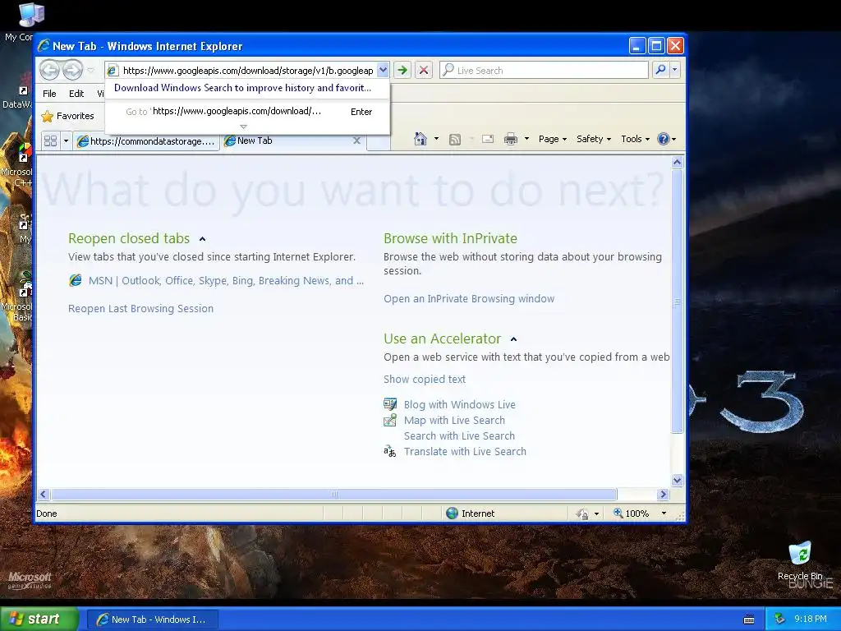Close the New Tab tab
Image resolution: width=841 pixels, height=631 pixels.
click(356, 140)
